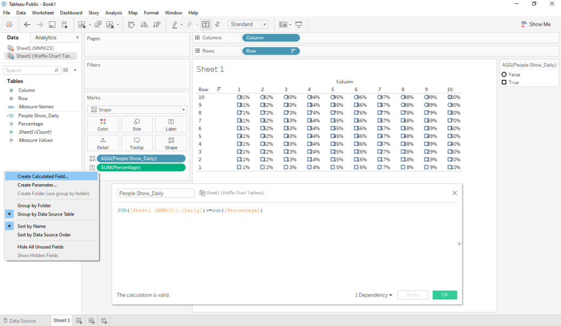This screenshot has height=326, width=561.
Task: Select Create Parameter menu entry
Action: pos(51,185)
